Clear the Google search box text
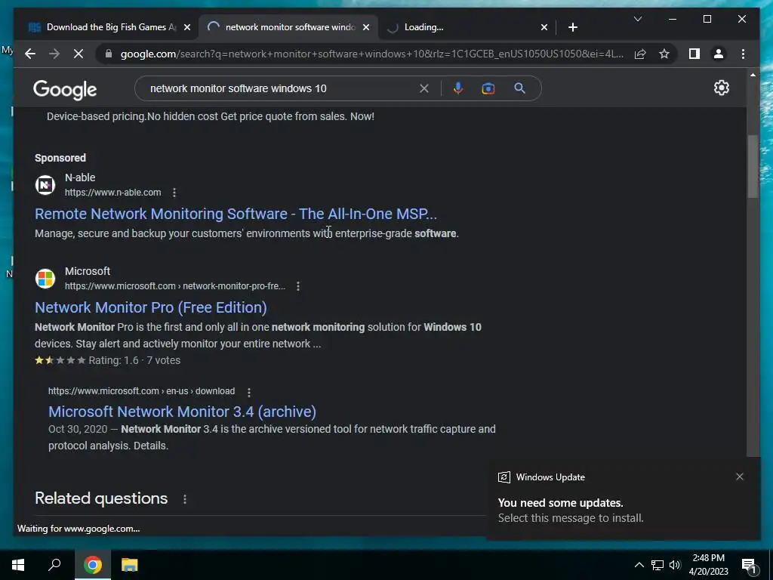The image size is (773, 580). pyautogui.click(x=424, y=88)
